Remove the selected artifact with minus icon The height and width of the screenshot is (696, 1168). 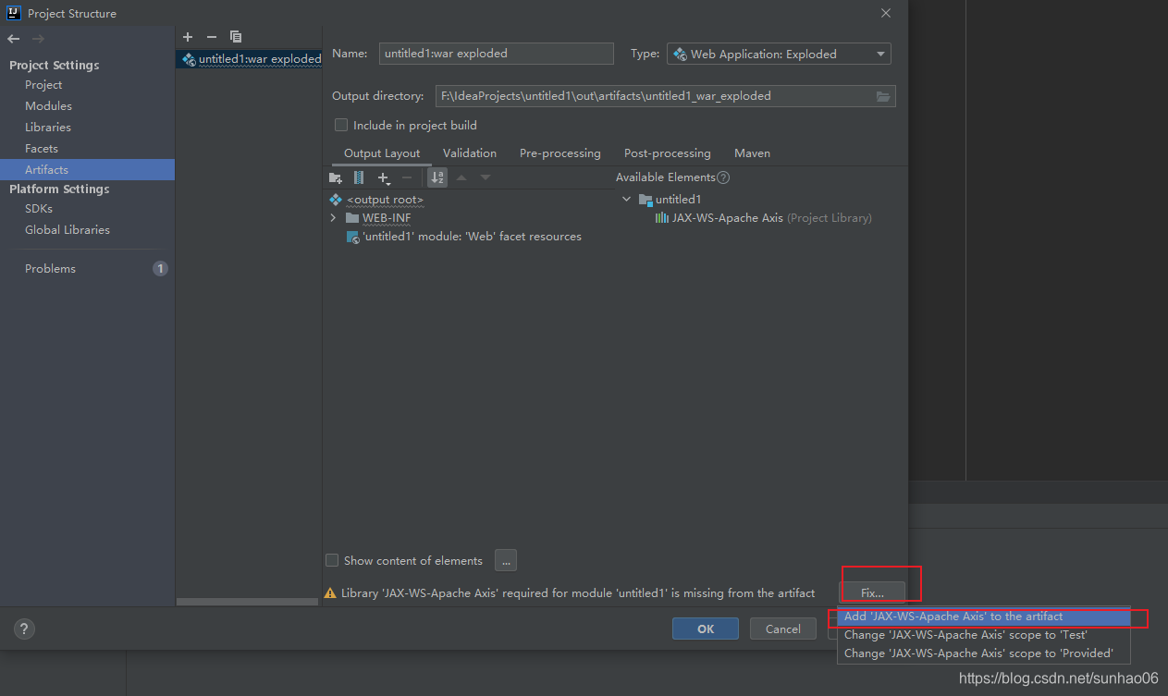click(212, 37)
